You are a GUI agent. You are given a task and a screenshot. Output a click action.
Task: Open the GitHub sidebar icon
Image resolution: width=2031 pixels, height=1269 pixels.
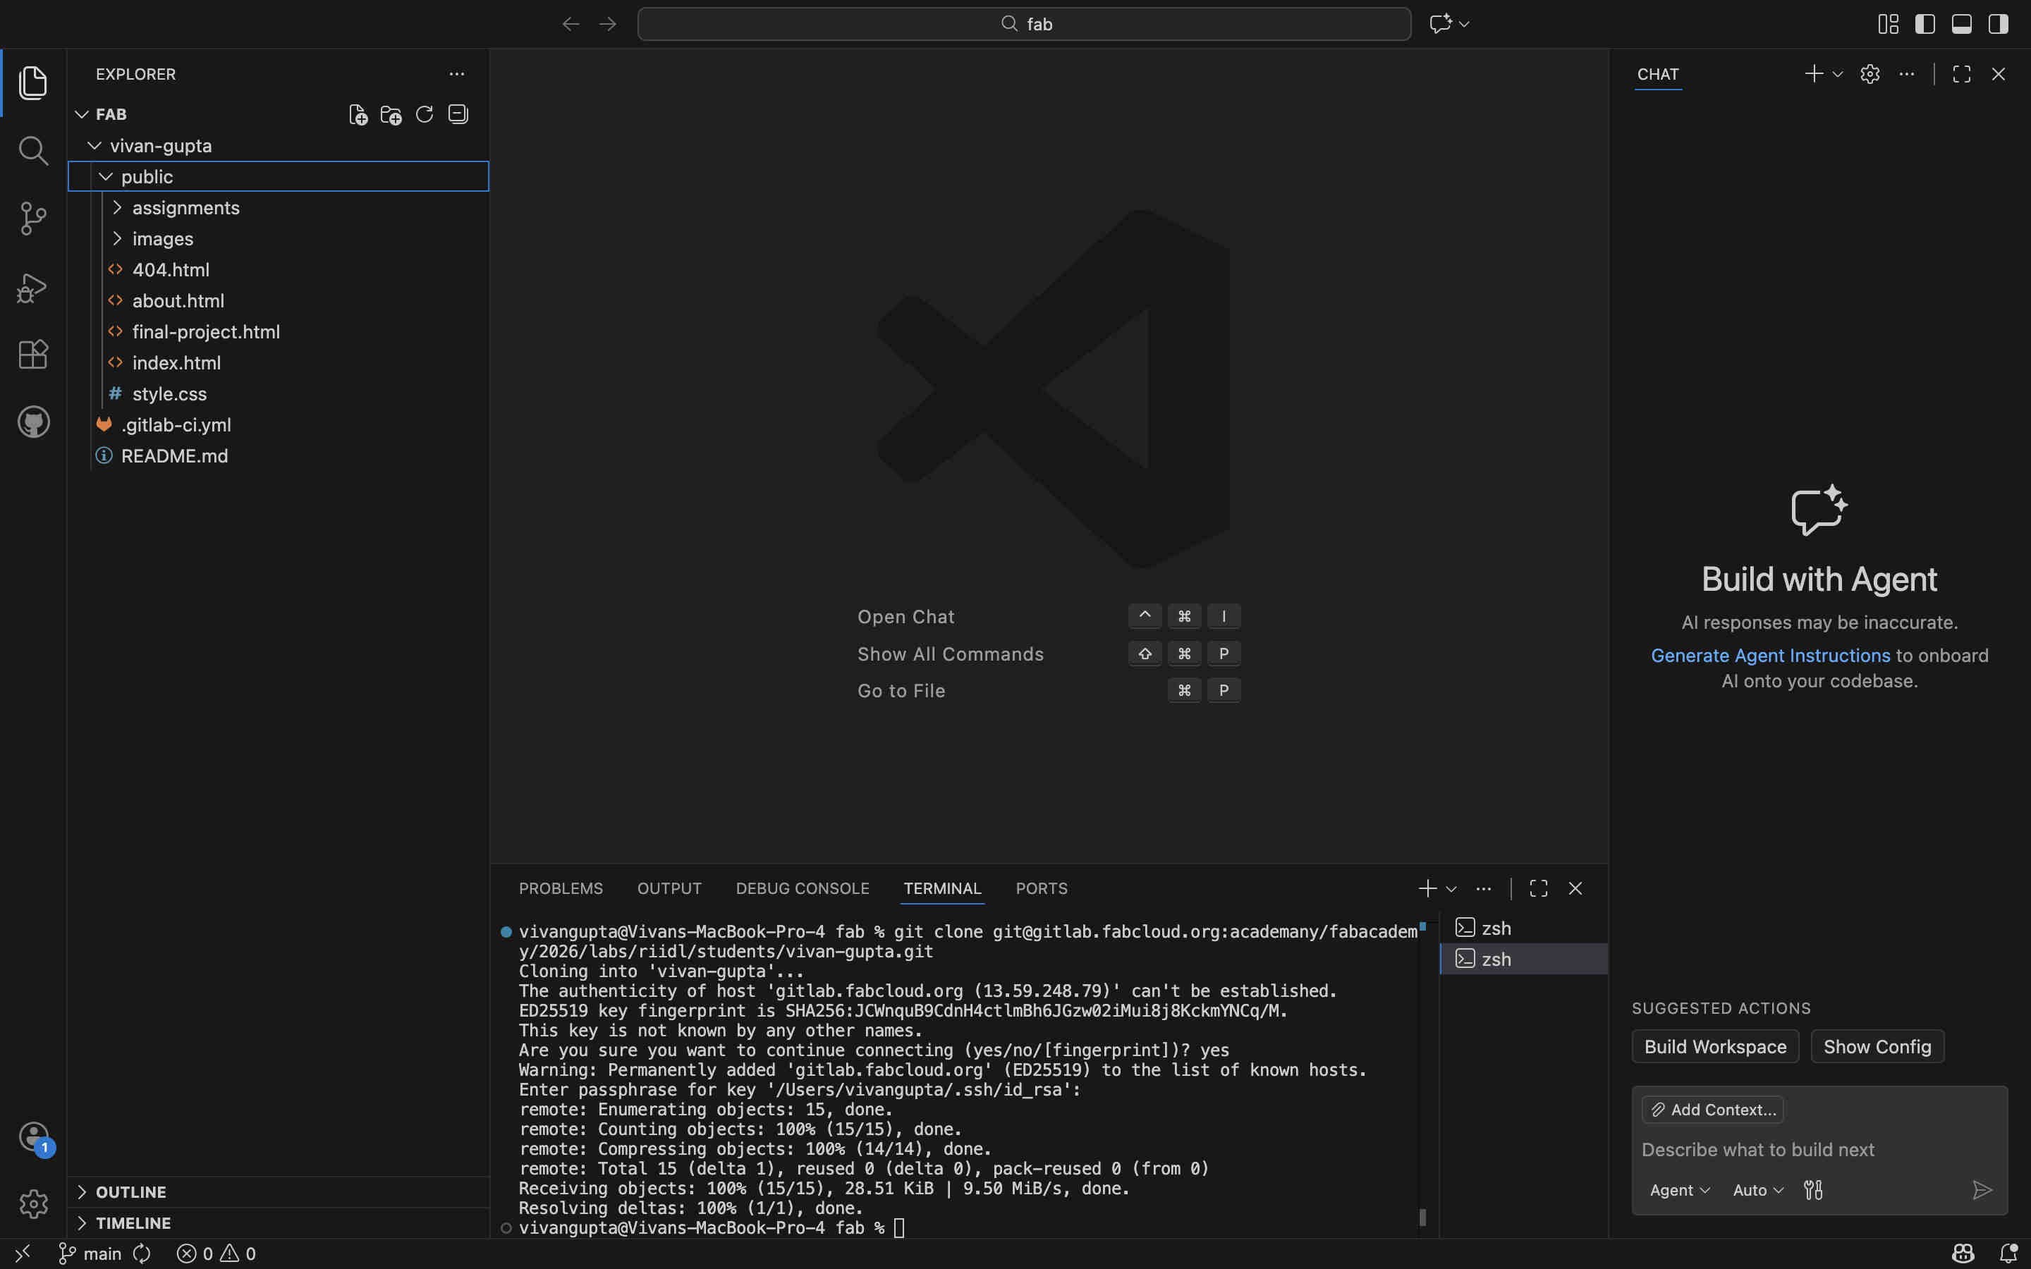pos(32,422)
